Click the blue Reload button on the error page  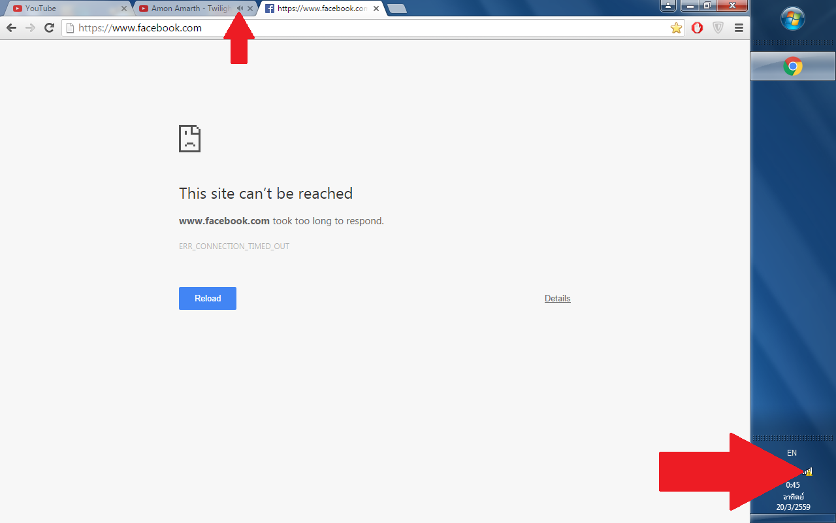[x=208, y=298]
